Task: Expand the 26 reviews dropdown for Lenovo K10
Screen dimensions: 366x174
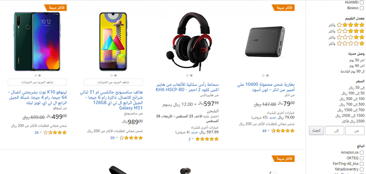Action: 38,133
